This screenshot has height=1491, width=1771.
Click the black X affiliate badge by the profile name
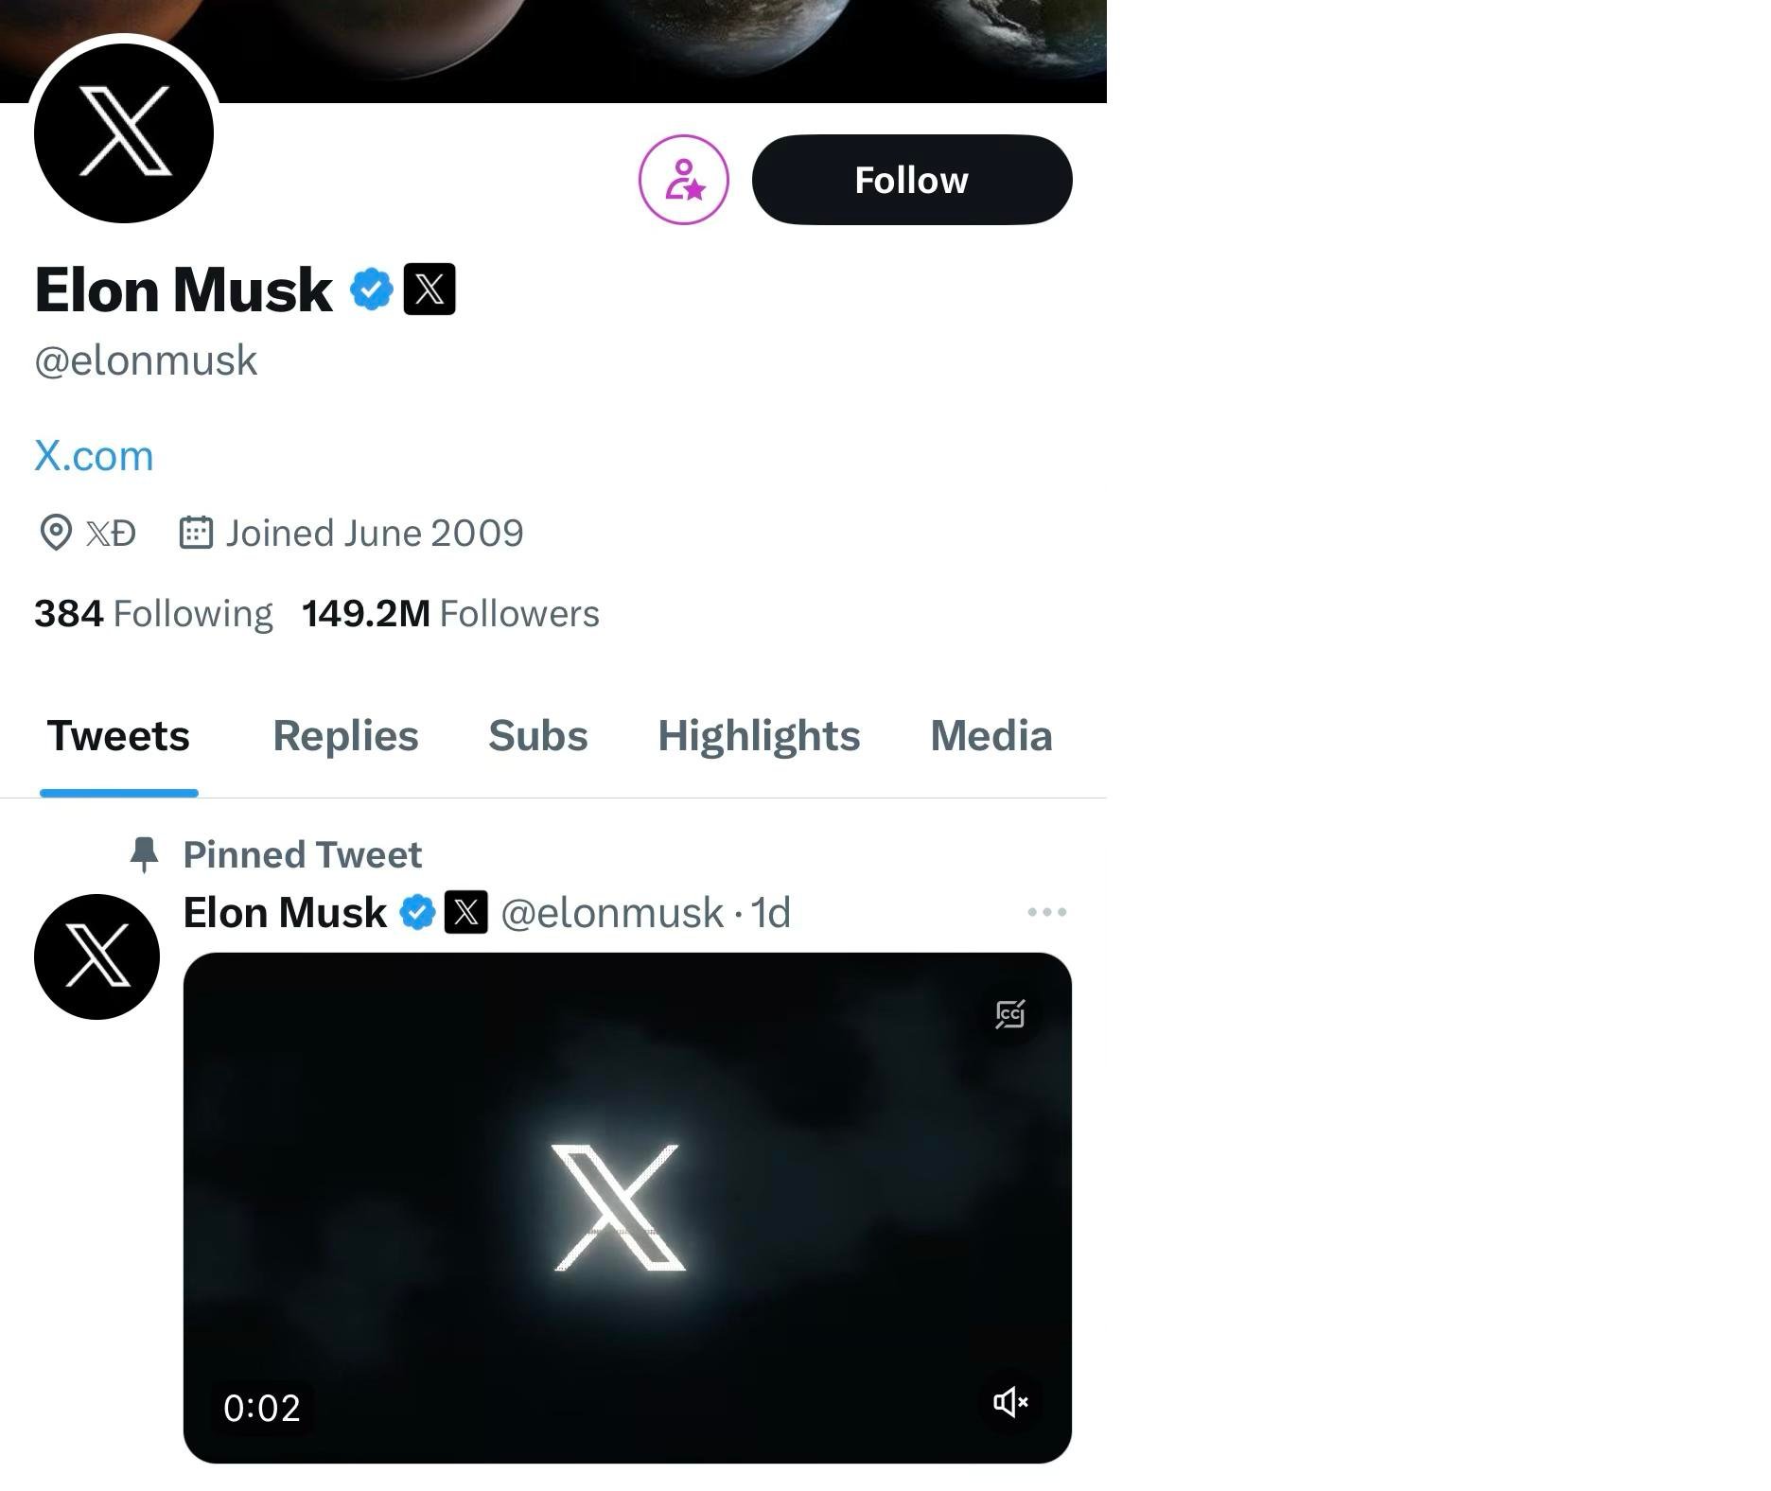430,289
